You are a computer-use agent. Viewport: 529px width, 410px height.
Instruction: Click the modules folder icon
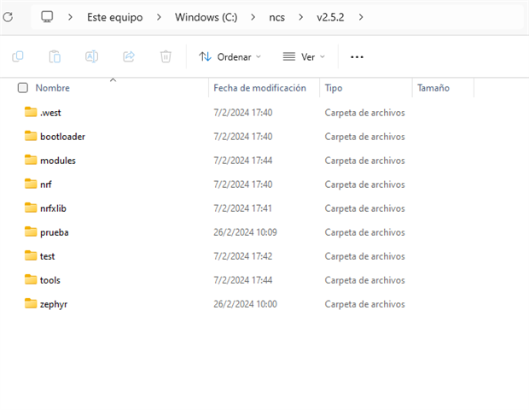coord(31,160)
